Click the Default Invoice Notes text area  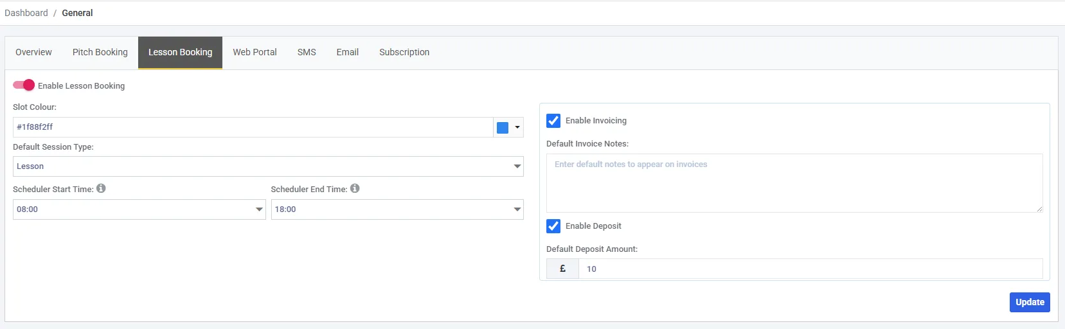(x=794, y=183)
